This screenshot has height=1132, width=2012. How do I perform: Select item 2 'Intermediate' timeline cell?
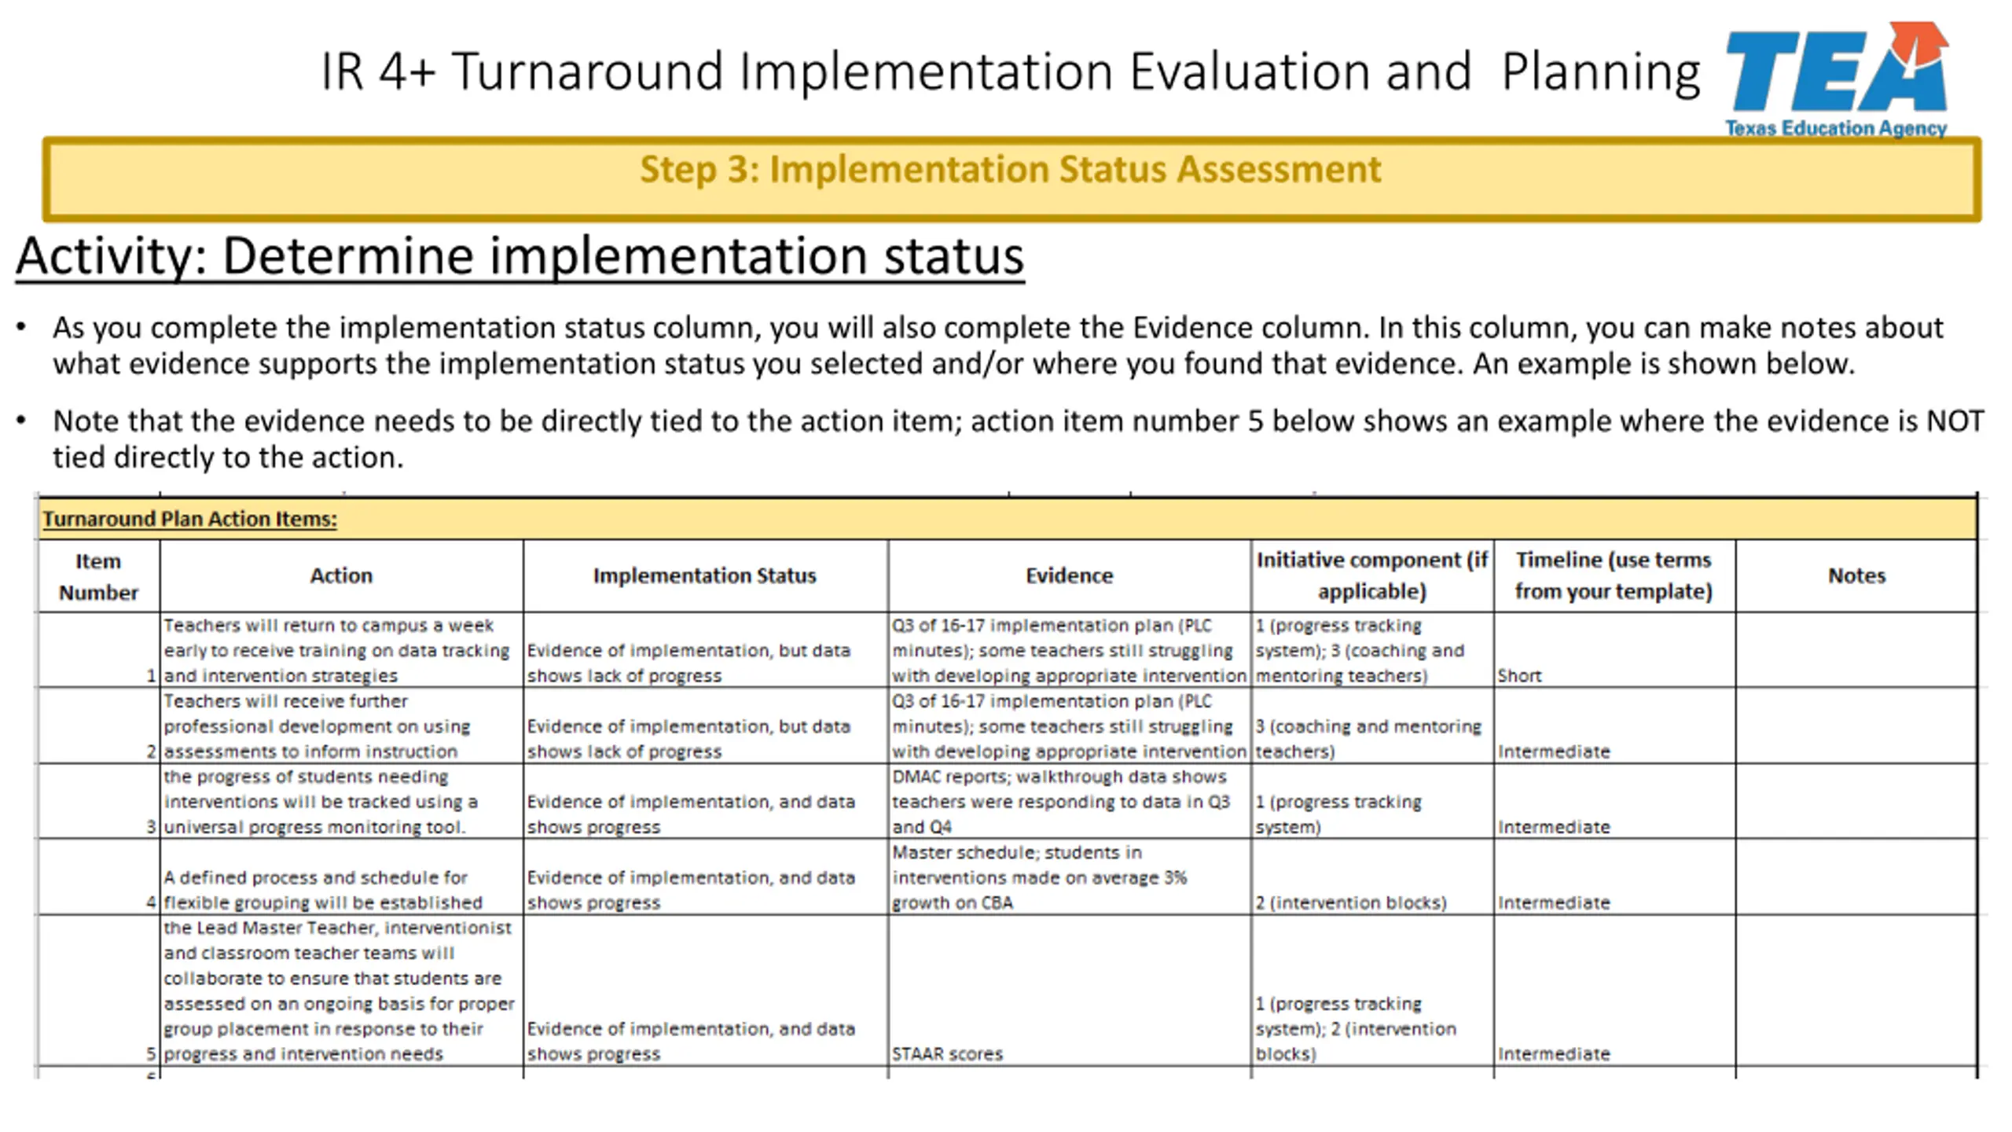click(x=1614, y=726)
